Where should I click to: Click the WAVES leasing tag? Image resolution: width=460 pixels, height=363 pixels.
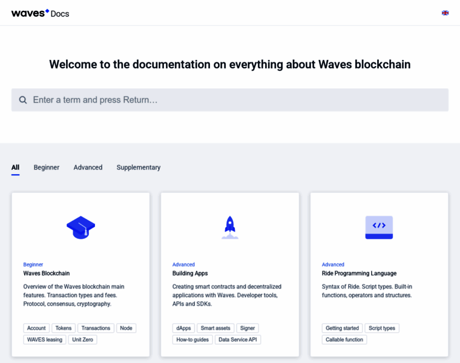(x=45, y=339)
